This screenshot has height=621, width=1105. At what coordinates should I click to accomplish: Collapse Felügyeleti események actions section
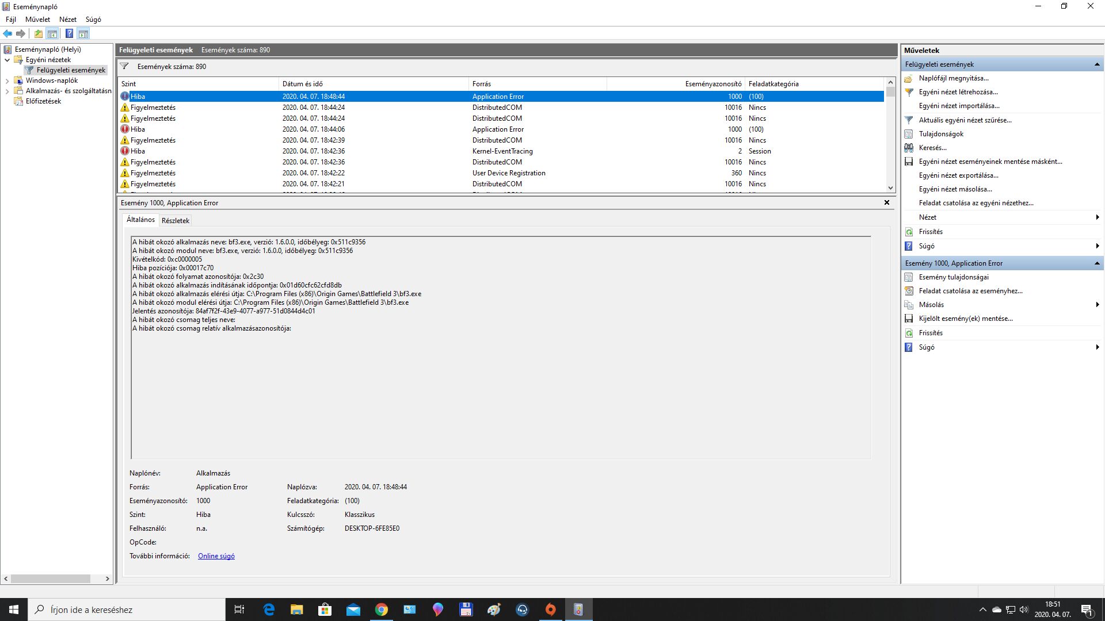point(1096,64)
